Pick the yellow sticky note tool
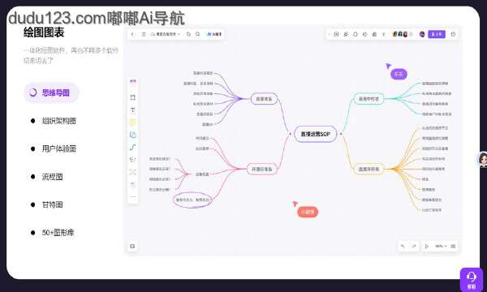The image size is (487, 292). (133, 122)
